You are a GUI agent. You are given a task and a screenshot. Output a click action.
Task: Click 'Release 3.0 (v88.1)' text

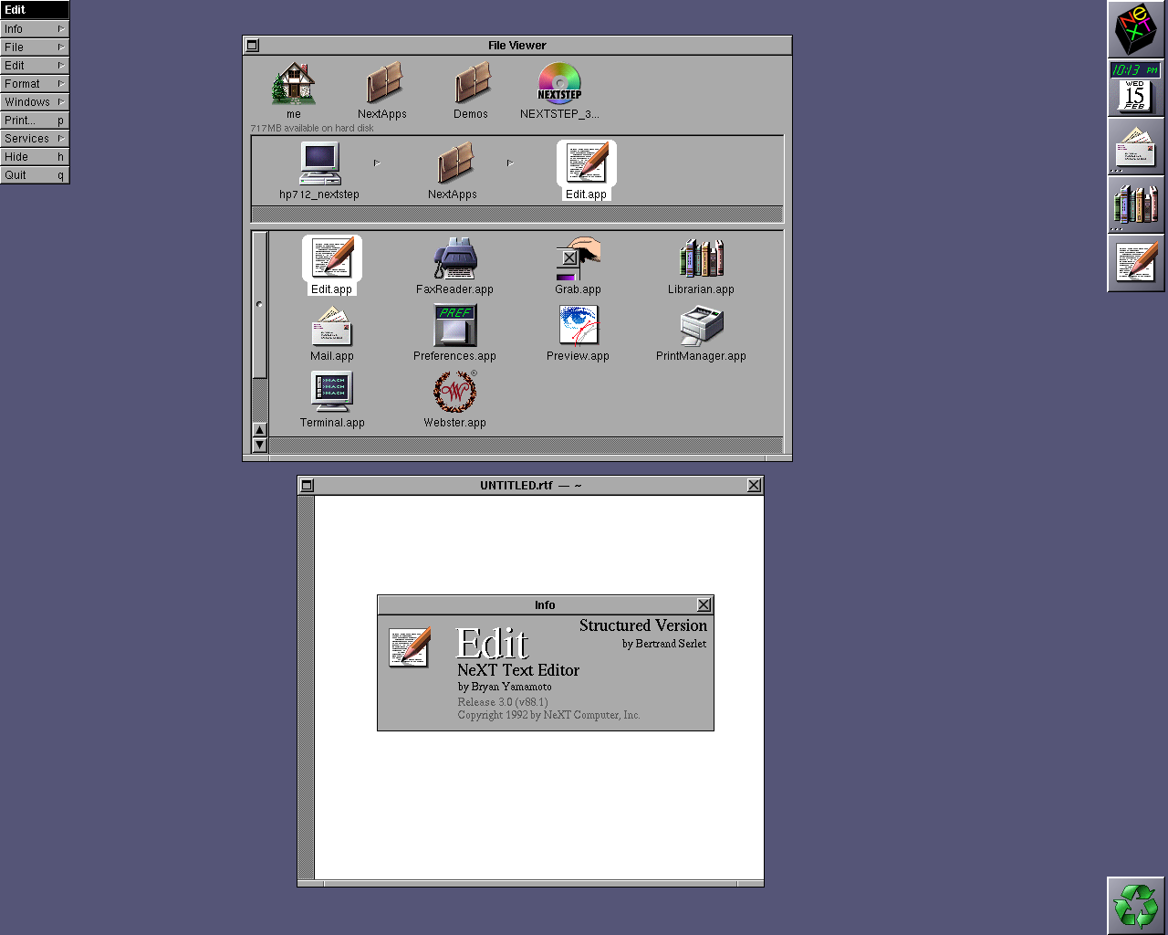pyautogui.click(x=503, y=702)
